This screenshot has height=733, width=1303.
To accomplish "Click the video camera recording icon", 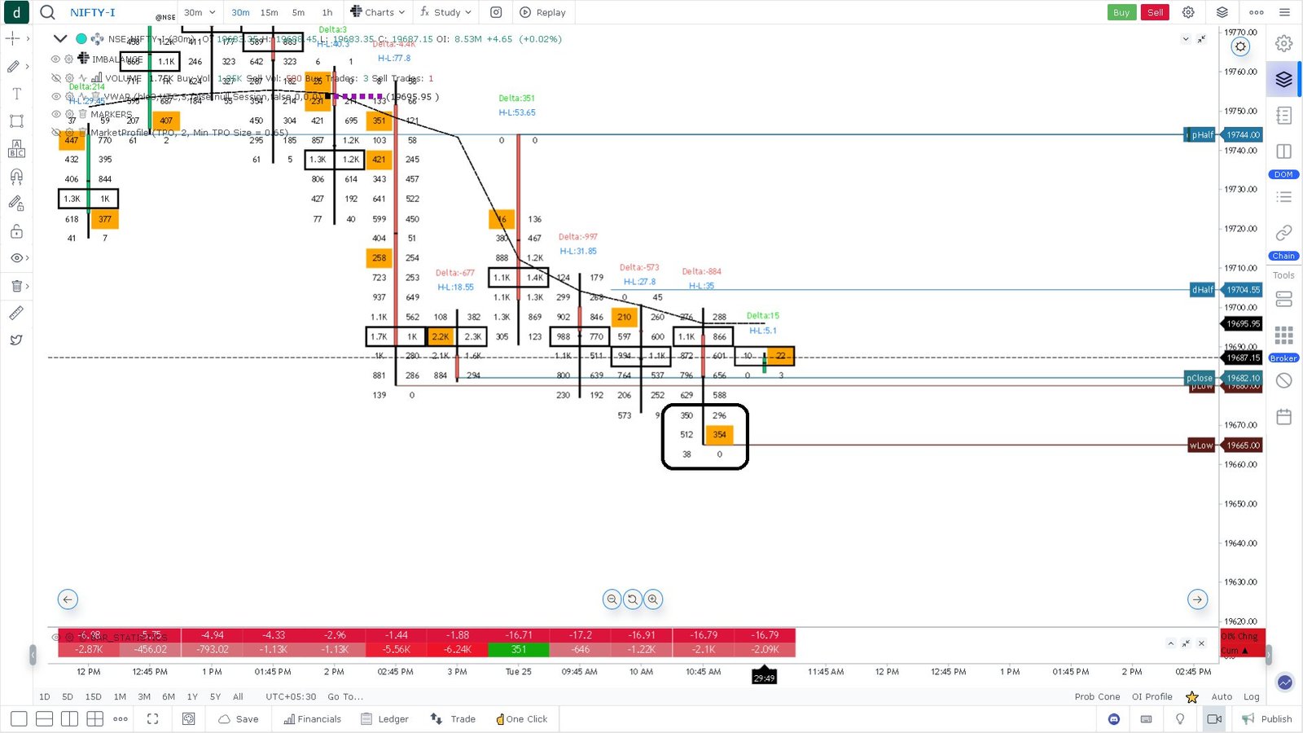I will (1214, 719).
